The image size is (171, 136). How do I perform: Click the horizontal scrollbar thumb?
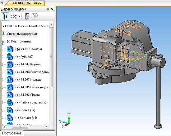[20, 127]
